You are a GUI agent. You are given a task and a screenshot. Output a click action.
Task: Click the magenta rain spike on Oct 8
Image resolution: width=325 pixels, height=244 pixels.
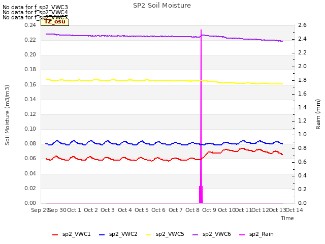pyautogui.click(x=201, y=116)
